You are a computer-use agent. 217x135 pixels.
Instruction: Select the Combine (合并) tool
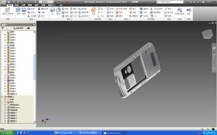click(73, 16)
